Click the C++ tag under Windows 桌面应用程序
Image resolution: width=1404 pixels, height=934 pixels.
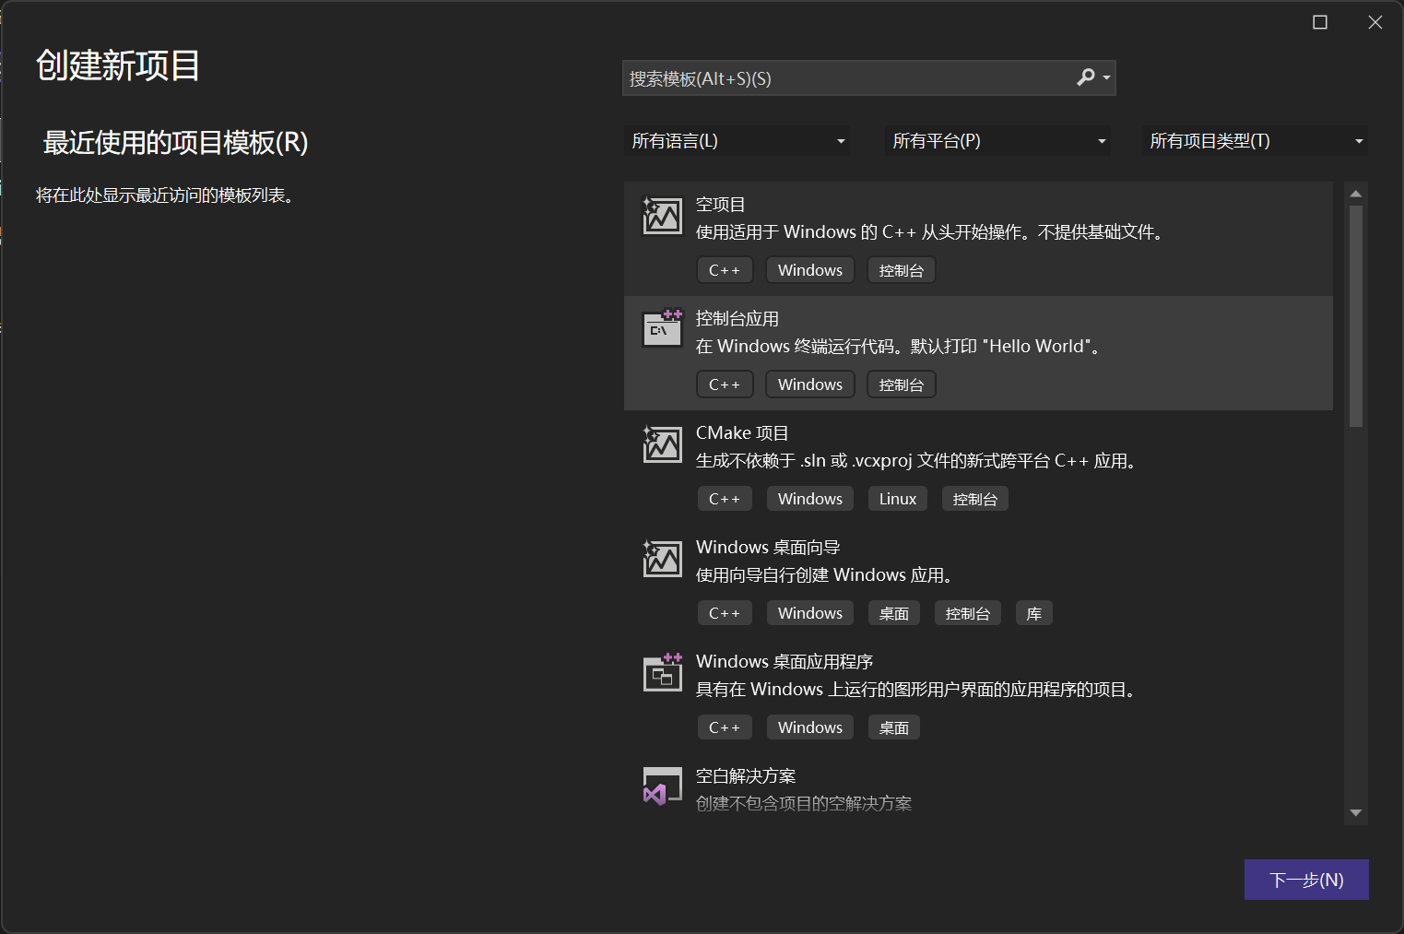(x=725, y=727)
